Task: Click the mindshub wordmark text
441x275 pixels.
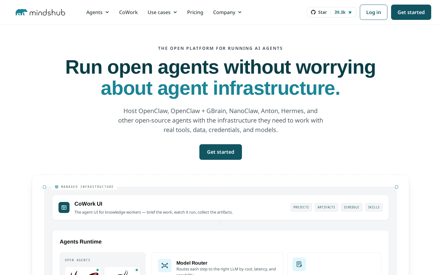Action: pyautogui.click(x=47, y=12)
